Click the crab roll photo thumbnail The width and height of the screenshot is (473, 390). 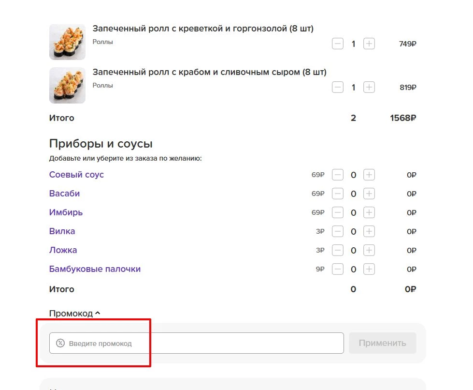point(67,85)
